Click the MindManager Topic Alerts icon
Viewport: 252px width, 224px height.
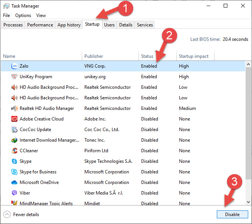click(14, 203)
